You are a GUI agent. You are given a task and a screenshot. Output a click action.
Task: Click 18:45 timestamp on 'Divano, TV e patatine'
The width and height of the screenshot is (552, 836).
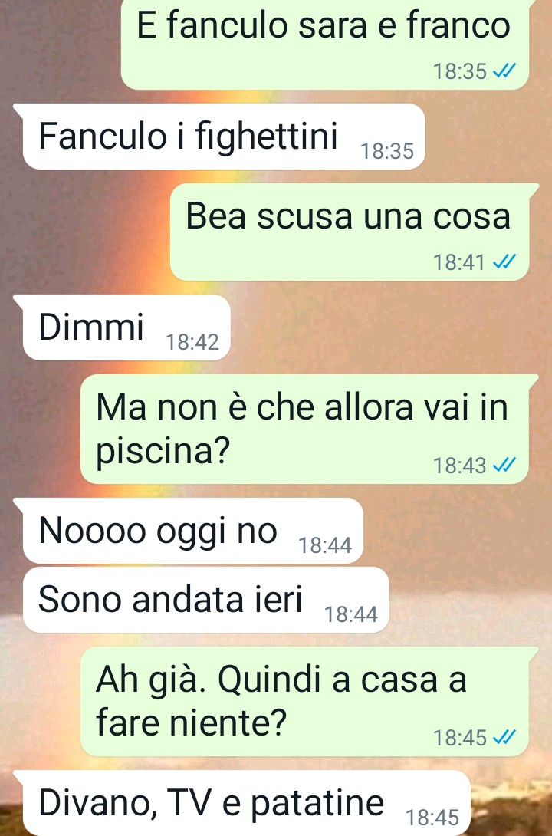(432, 818)
